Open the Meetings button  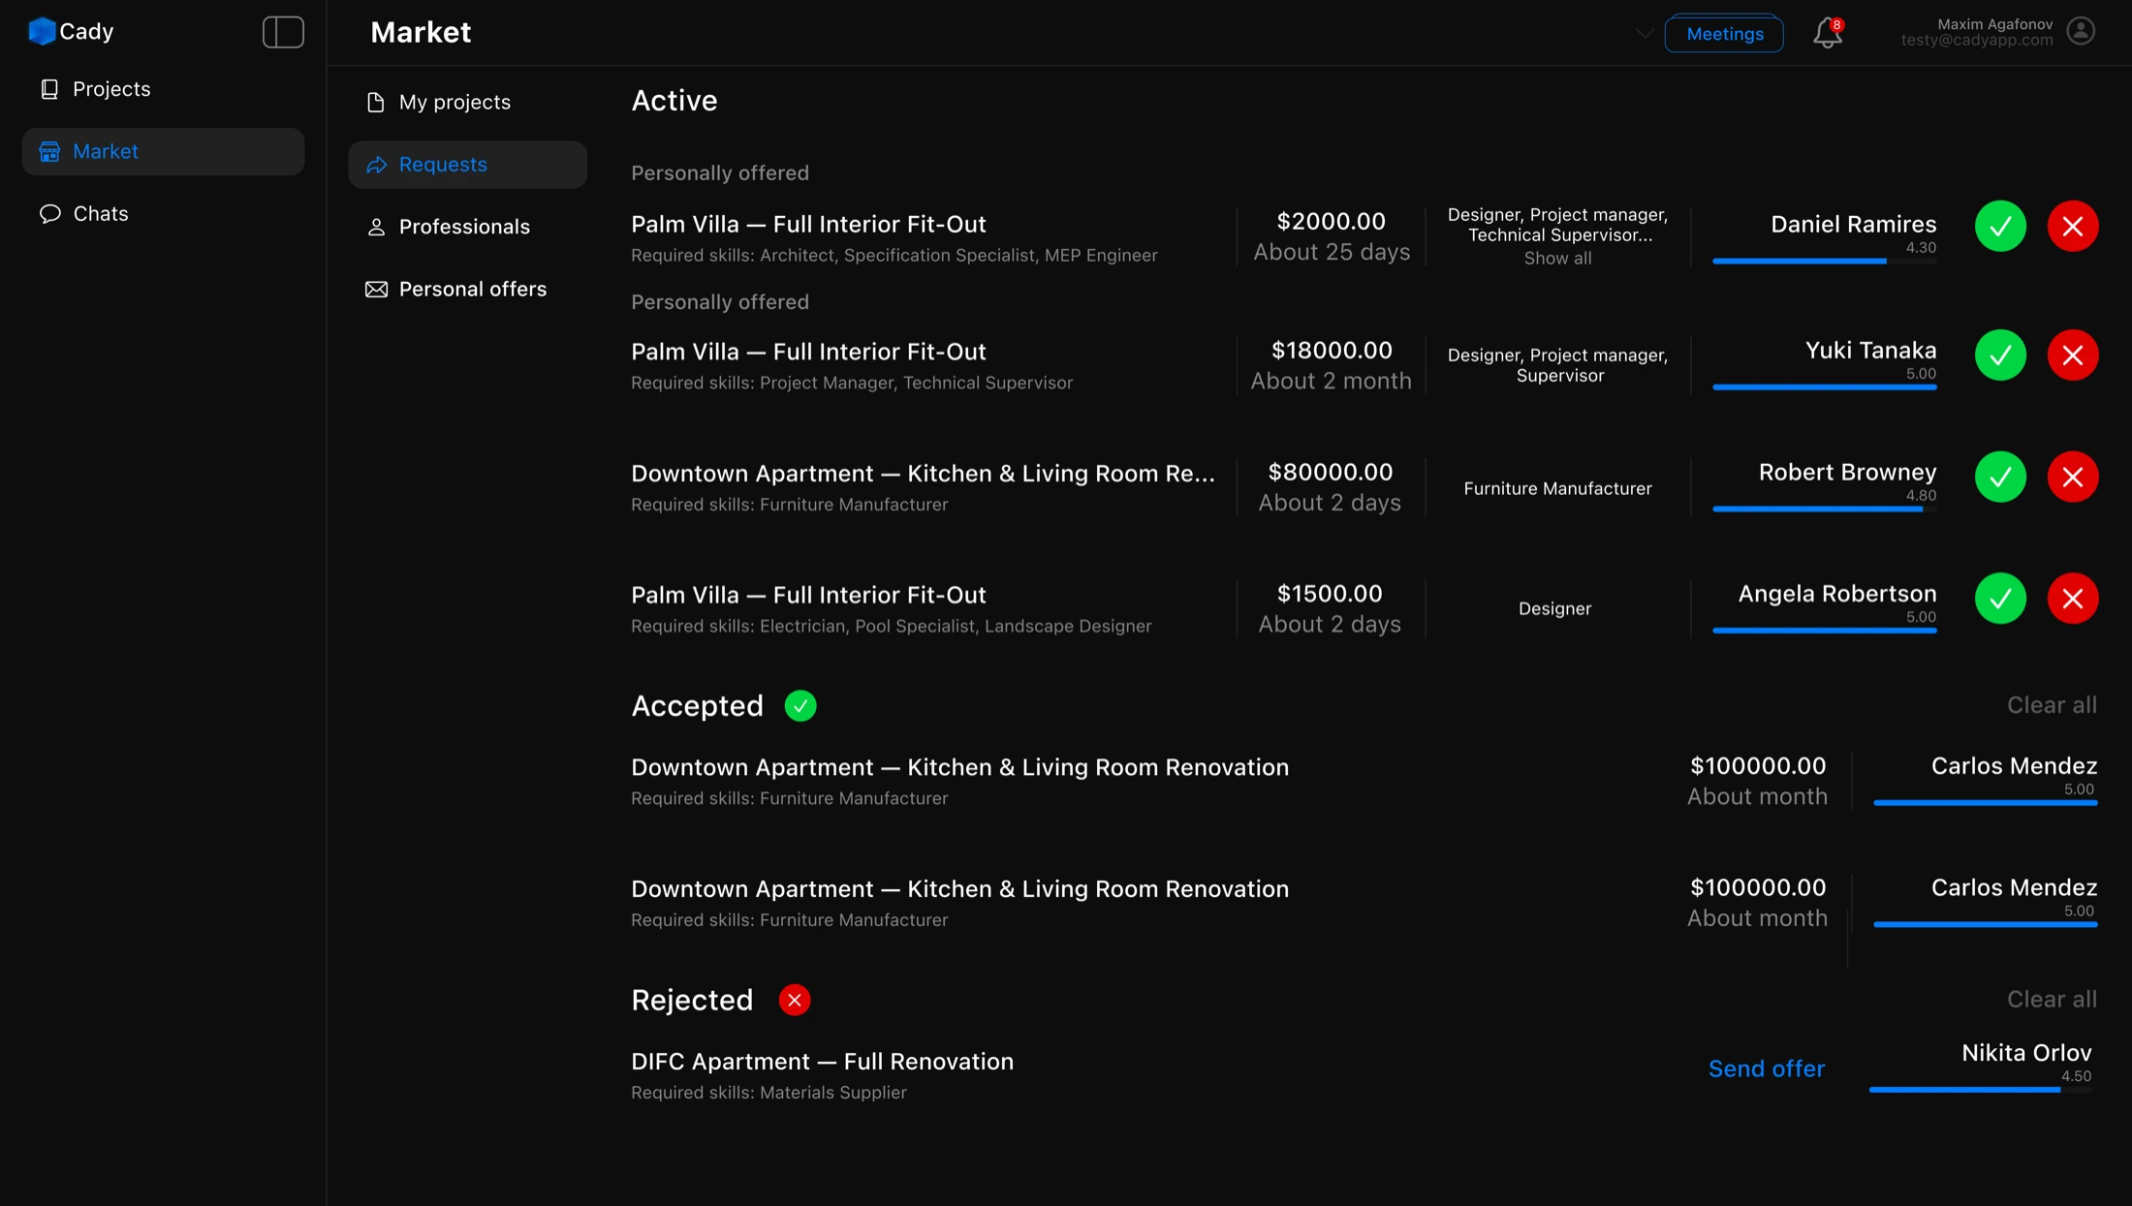tap(1724, 34)
